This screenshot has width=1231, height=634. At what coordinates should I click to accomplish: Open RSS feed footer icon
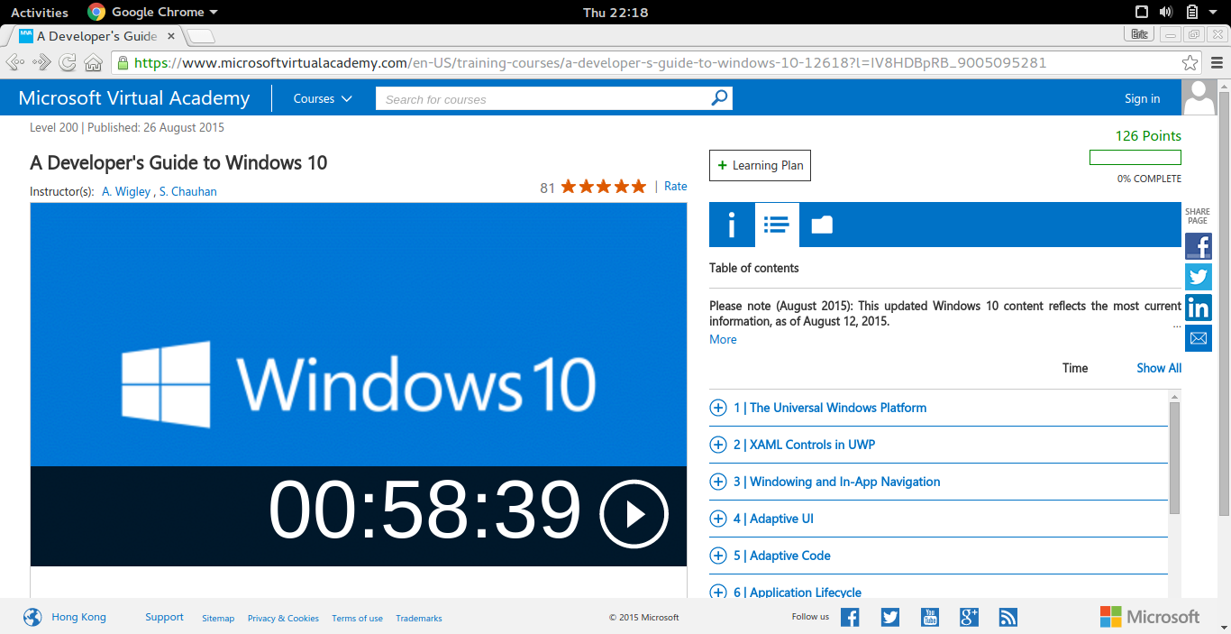click(1008, 617)
